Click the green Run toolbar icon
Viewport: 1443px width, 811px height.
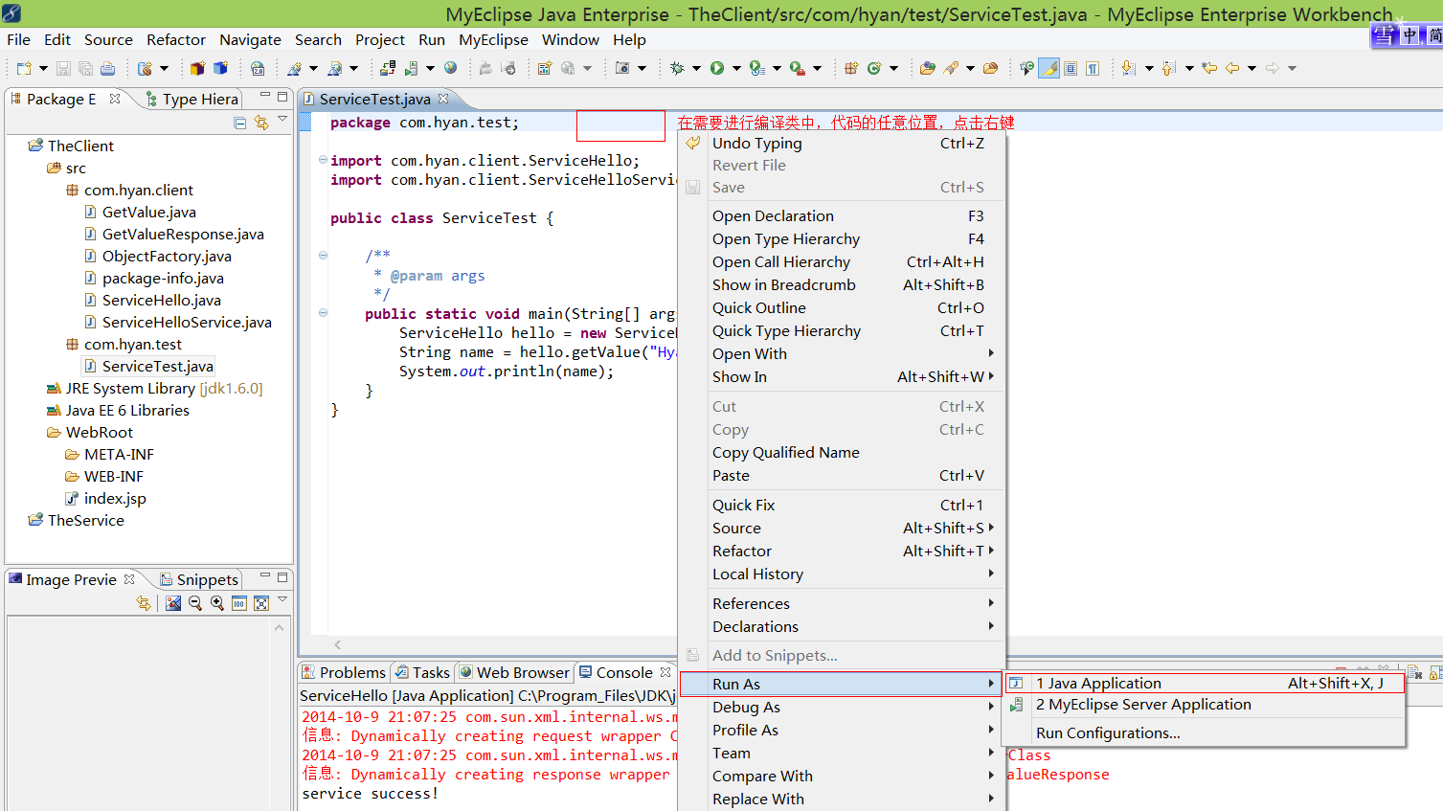click(717, 68)
